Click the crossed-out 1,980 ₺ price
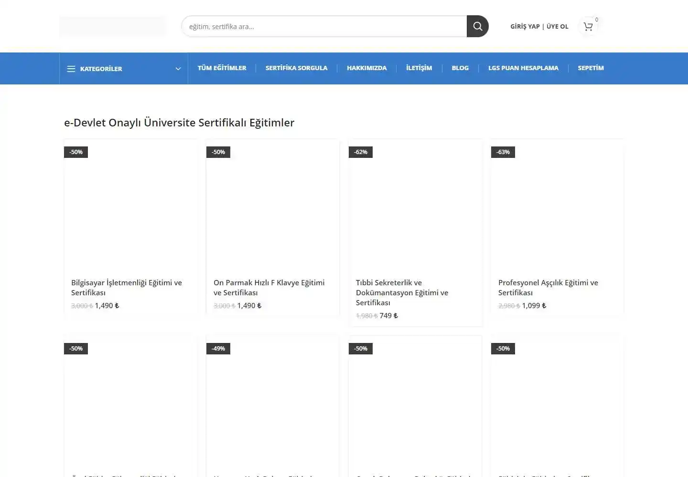This screenshot has height=477, width=688. (x=366, y=316)
